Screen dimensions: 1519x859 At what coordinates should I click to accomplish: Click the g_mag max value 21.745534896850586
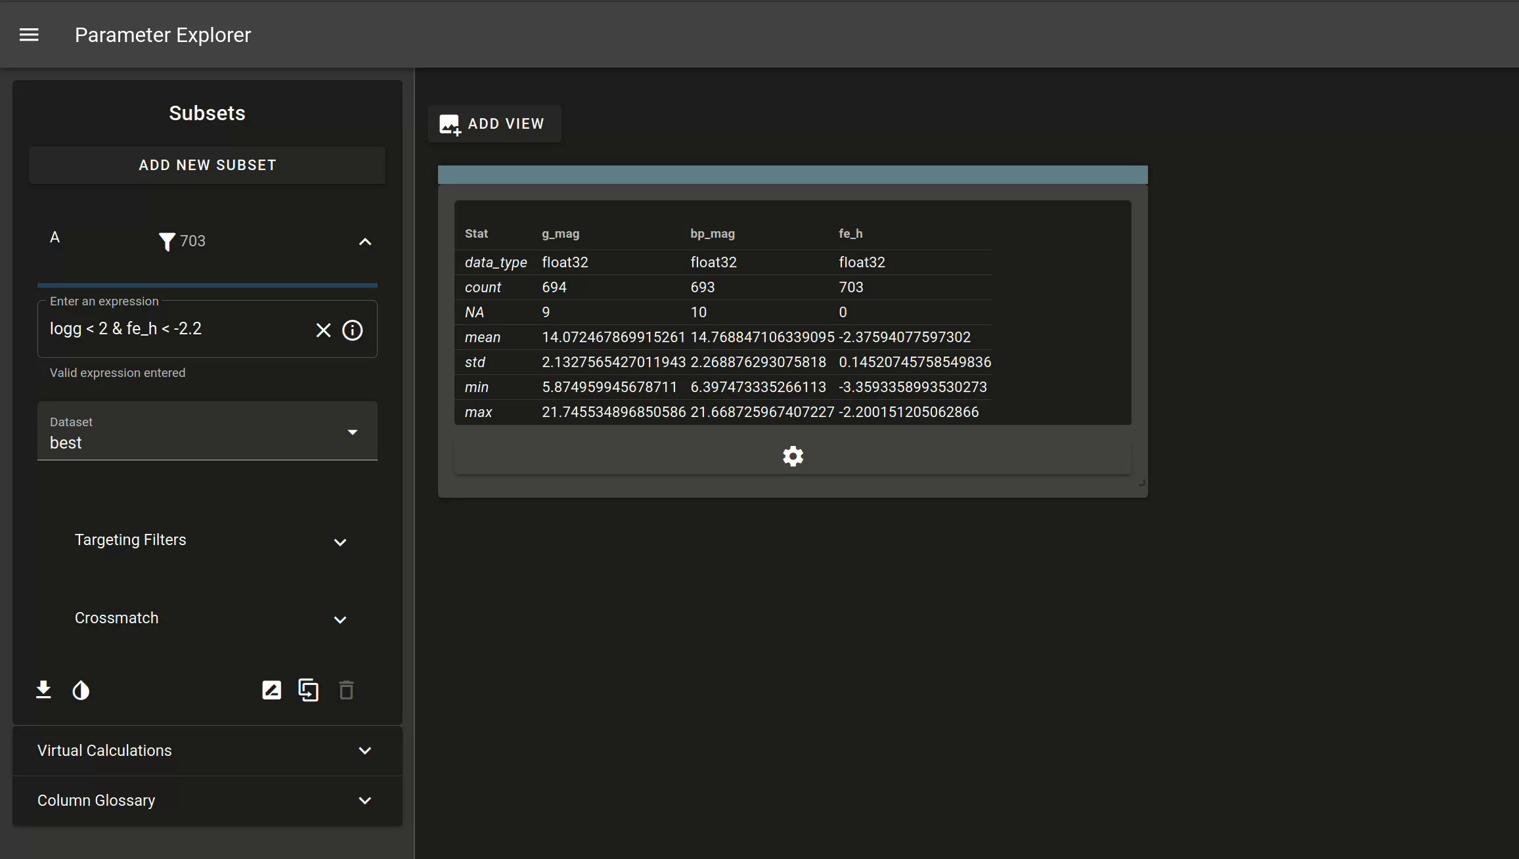[x=613, y=412]
